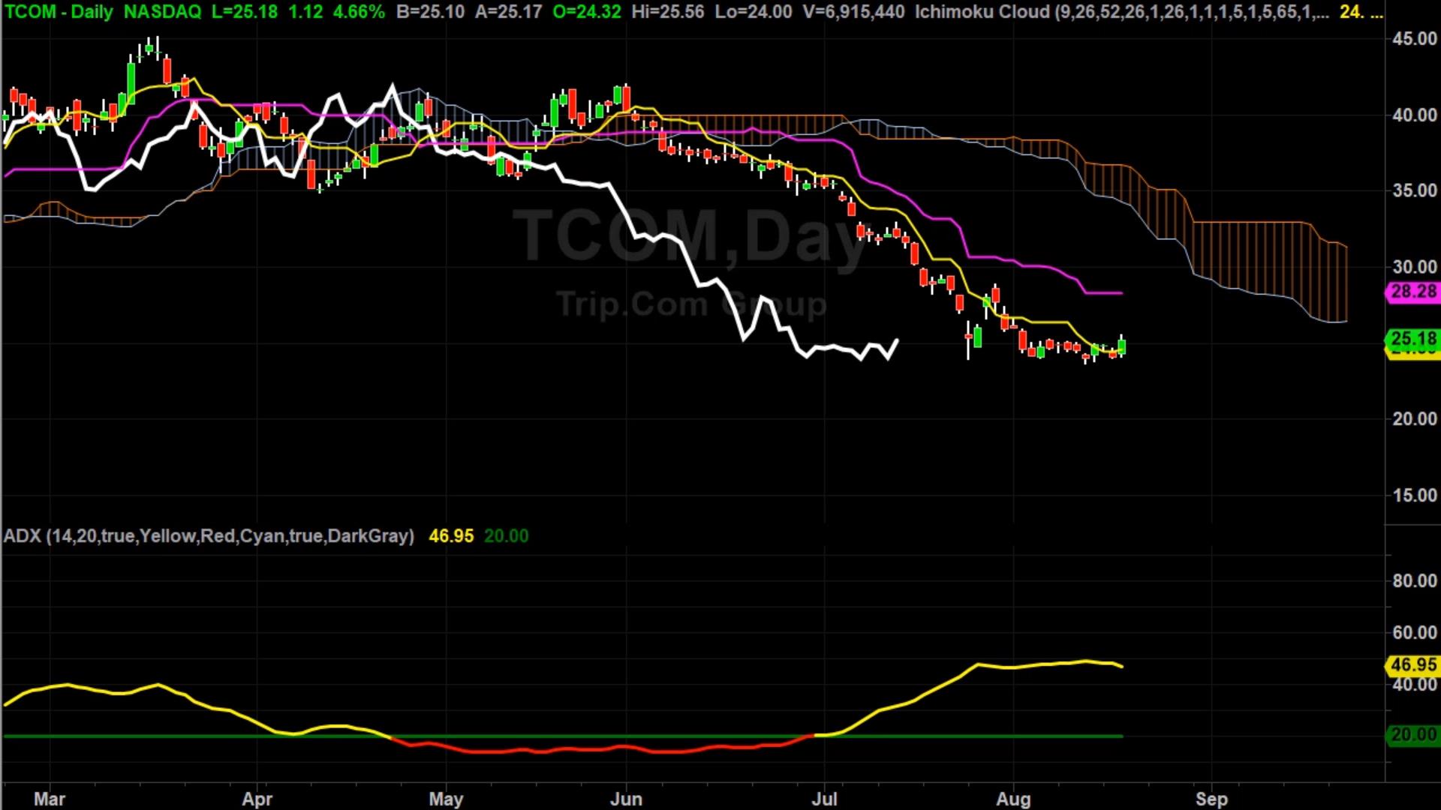Click the Apr label on time axis
This screenshot has height=810, width=1441.
[x=257, y=799]
